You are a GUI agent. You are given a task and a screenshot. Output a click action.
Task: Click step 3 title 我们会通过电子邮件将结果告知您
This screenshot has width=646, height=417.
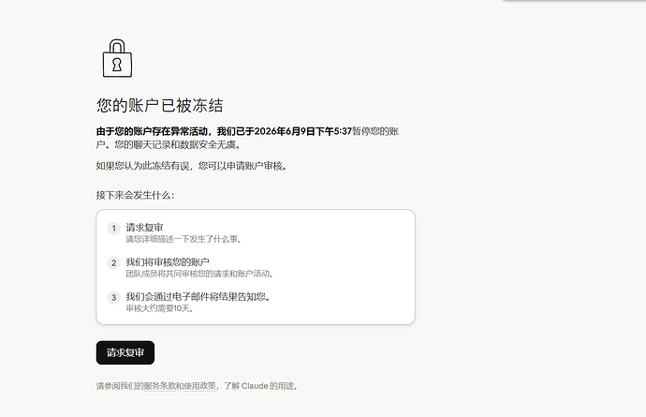(x=198, y=296)
